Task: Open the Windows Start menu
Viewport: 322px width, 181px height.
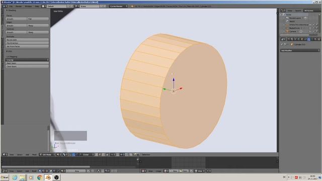Action: point(5,177)
